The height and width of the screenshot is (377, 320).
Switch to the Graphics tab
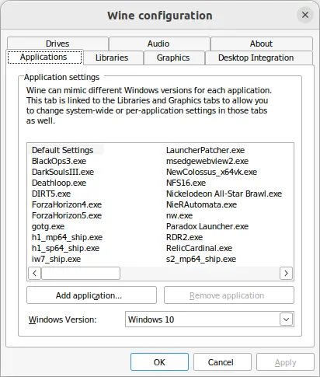pos(173,58)
